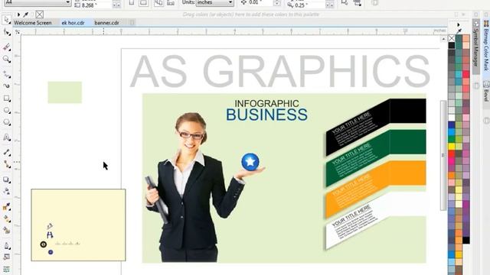Select the INFOGRAPHIC heading text

pyautogui.click(x=267, y=103)
